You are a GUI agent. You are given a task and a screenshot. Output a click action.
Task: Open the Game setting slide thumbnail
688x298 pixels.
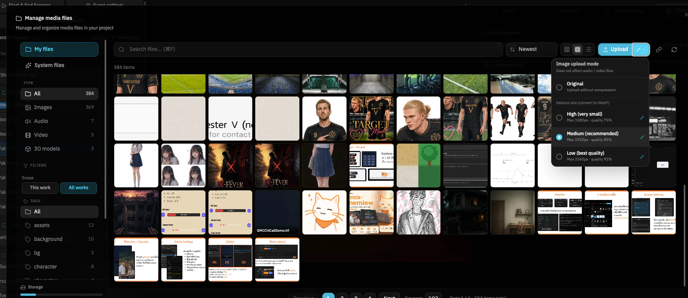pyautogui.click(x=183, y=259)
